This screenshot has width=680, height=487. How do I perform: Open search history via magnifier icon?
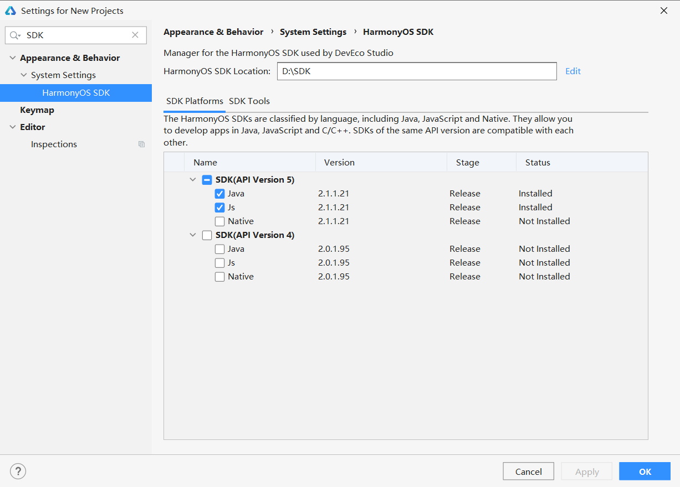[15, 35]
